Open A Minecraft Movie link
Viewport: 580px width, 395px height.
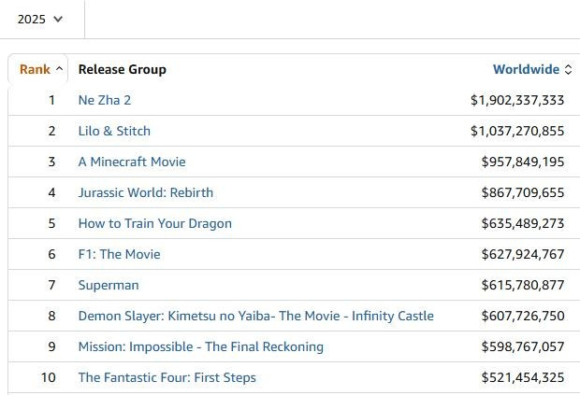tap(132, 162)
